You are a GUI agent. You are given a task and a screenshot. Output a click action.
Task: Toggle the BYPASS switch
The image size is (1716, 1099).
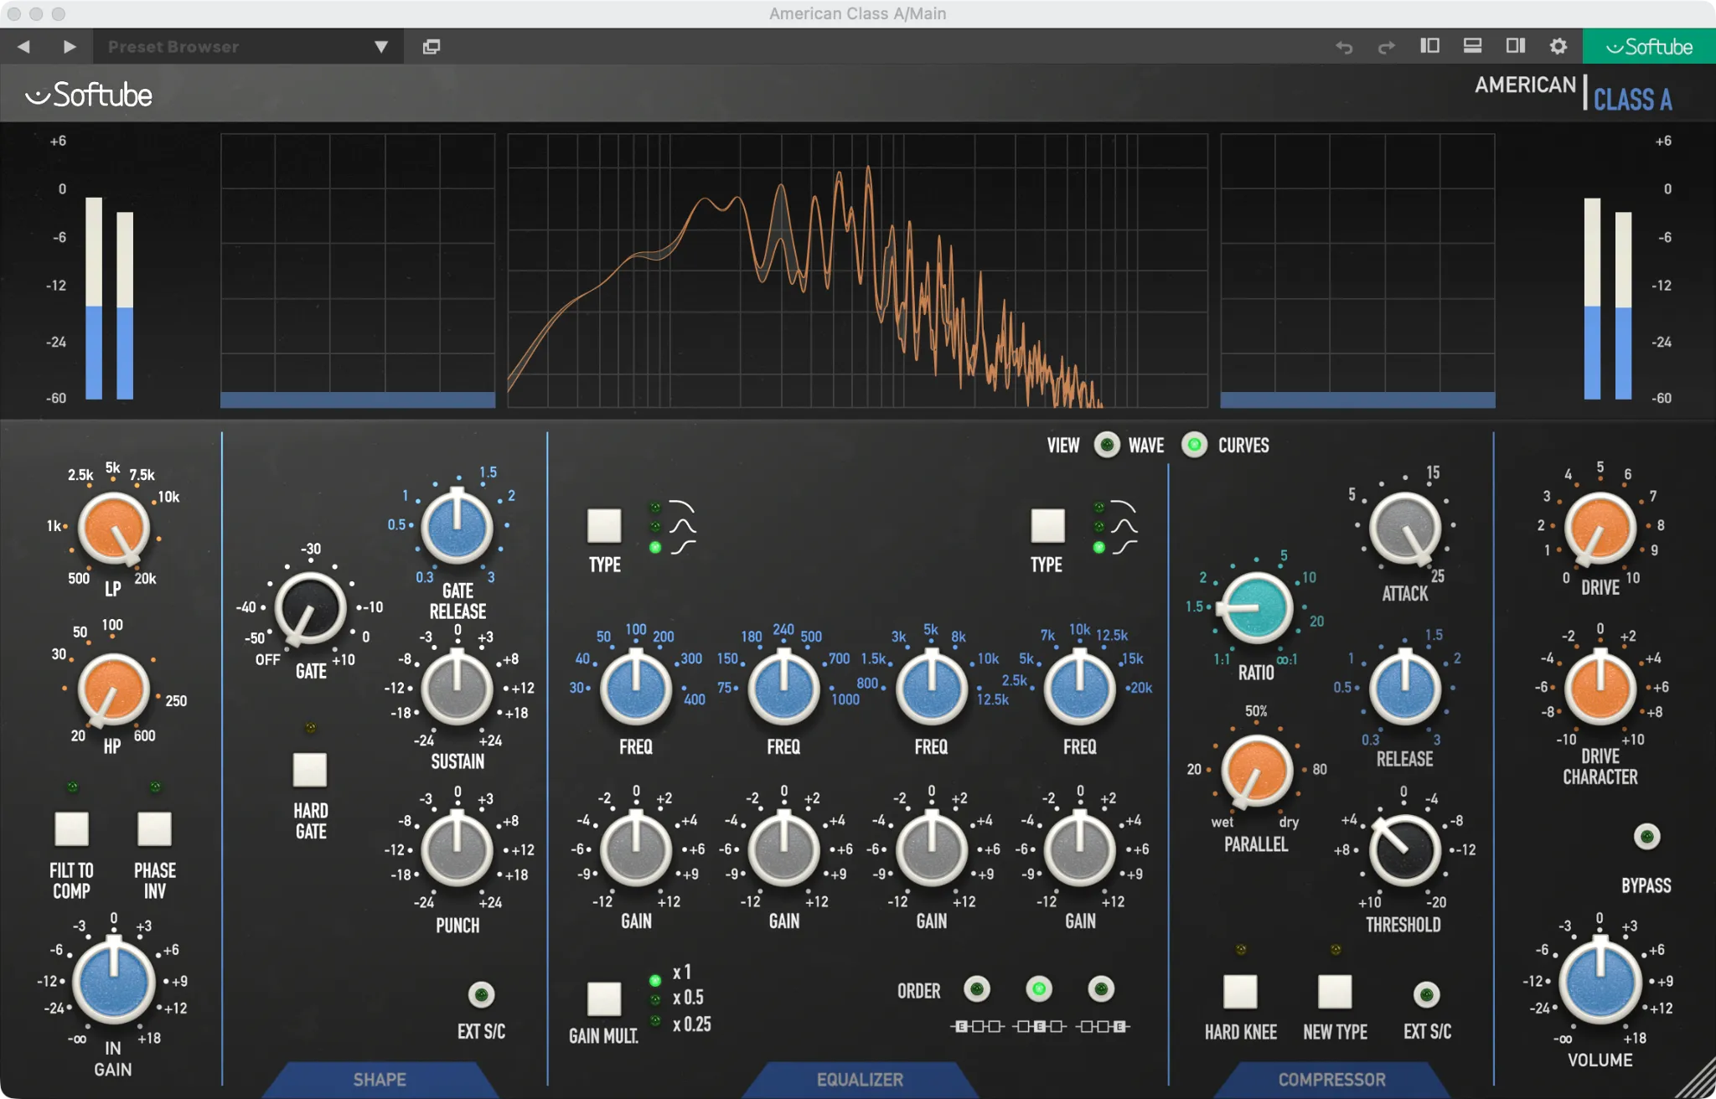1647,836
